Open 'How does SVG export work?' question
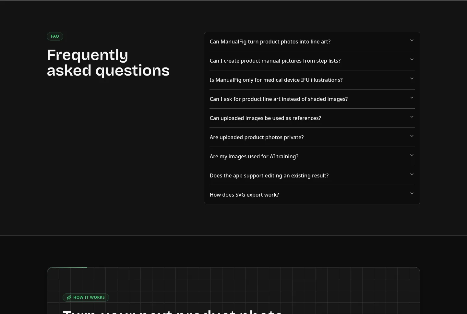The width and height of the screenshot is (467, 314). 312,195
